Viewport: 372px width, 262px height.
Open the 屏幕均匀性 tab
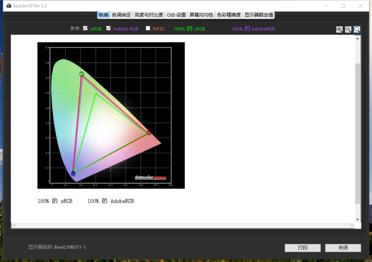coord(201,15)
